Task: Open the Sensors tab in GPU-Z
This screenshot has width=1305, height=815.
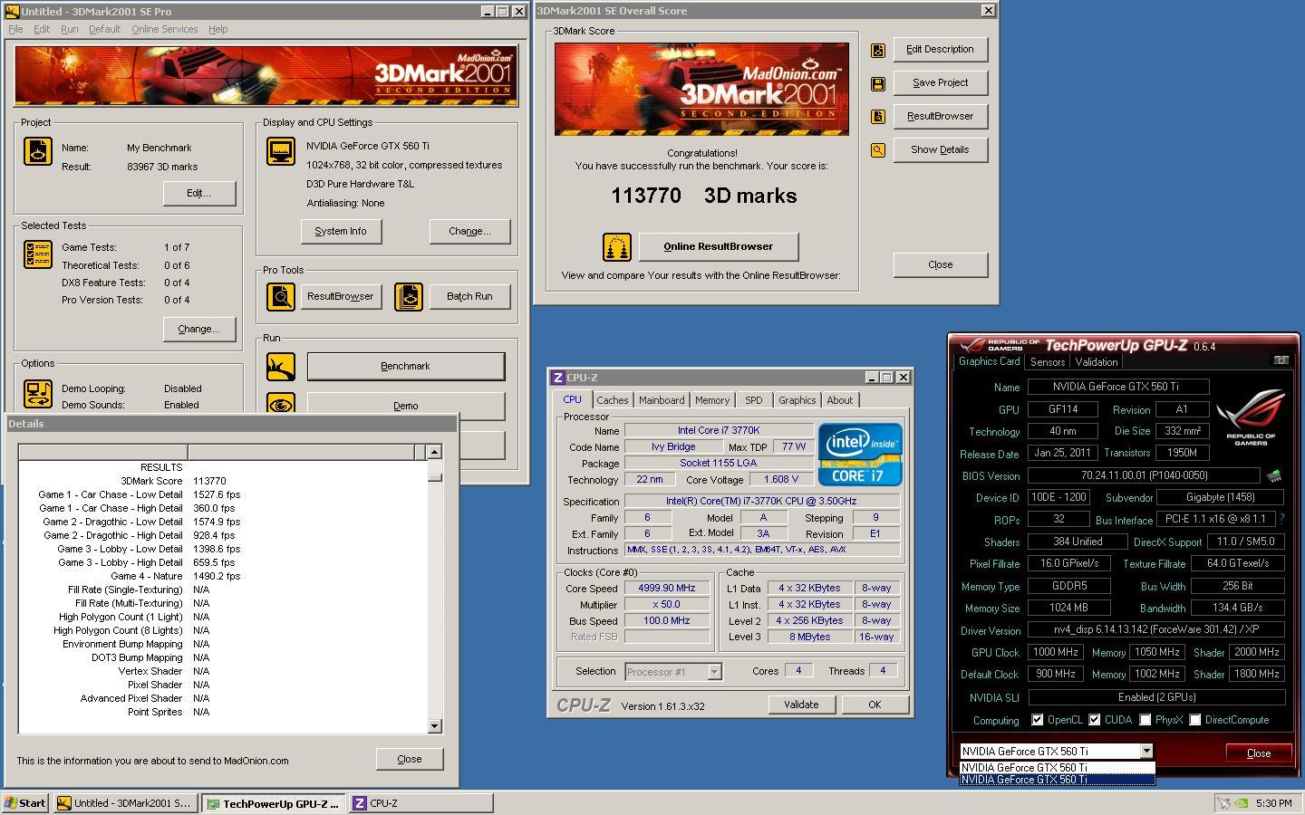Action: point(1048,361)
